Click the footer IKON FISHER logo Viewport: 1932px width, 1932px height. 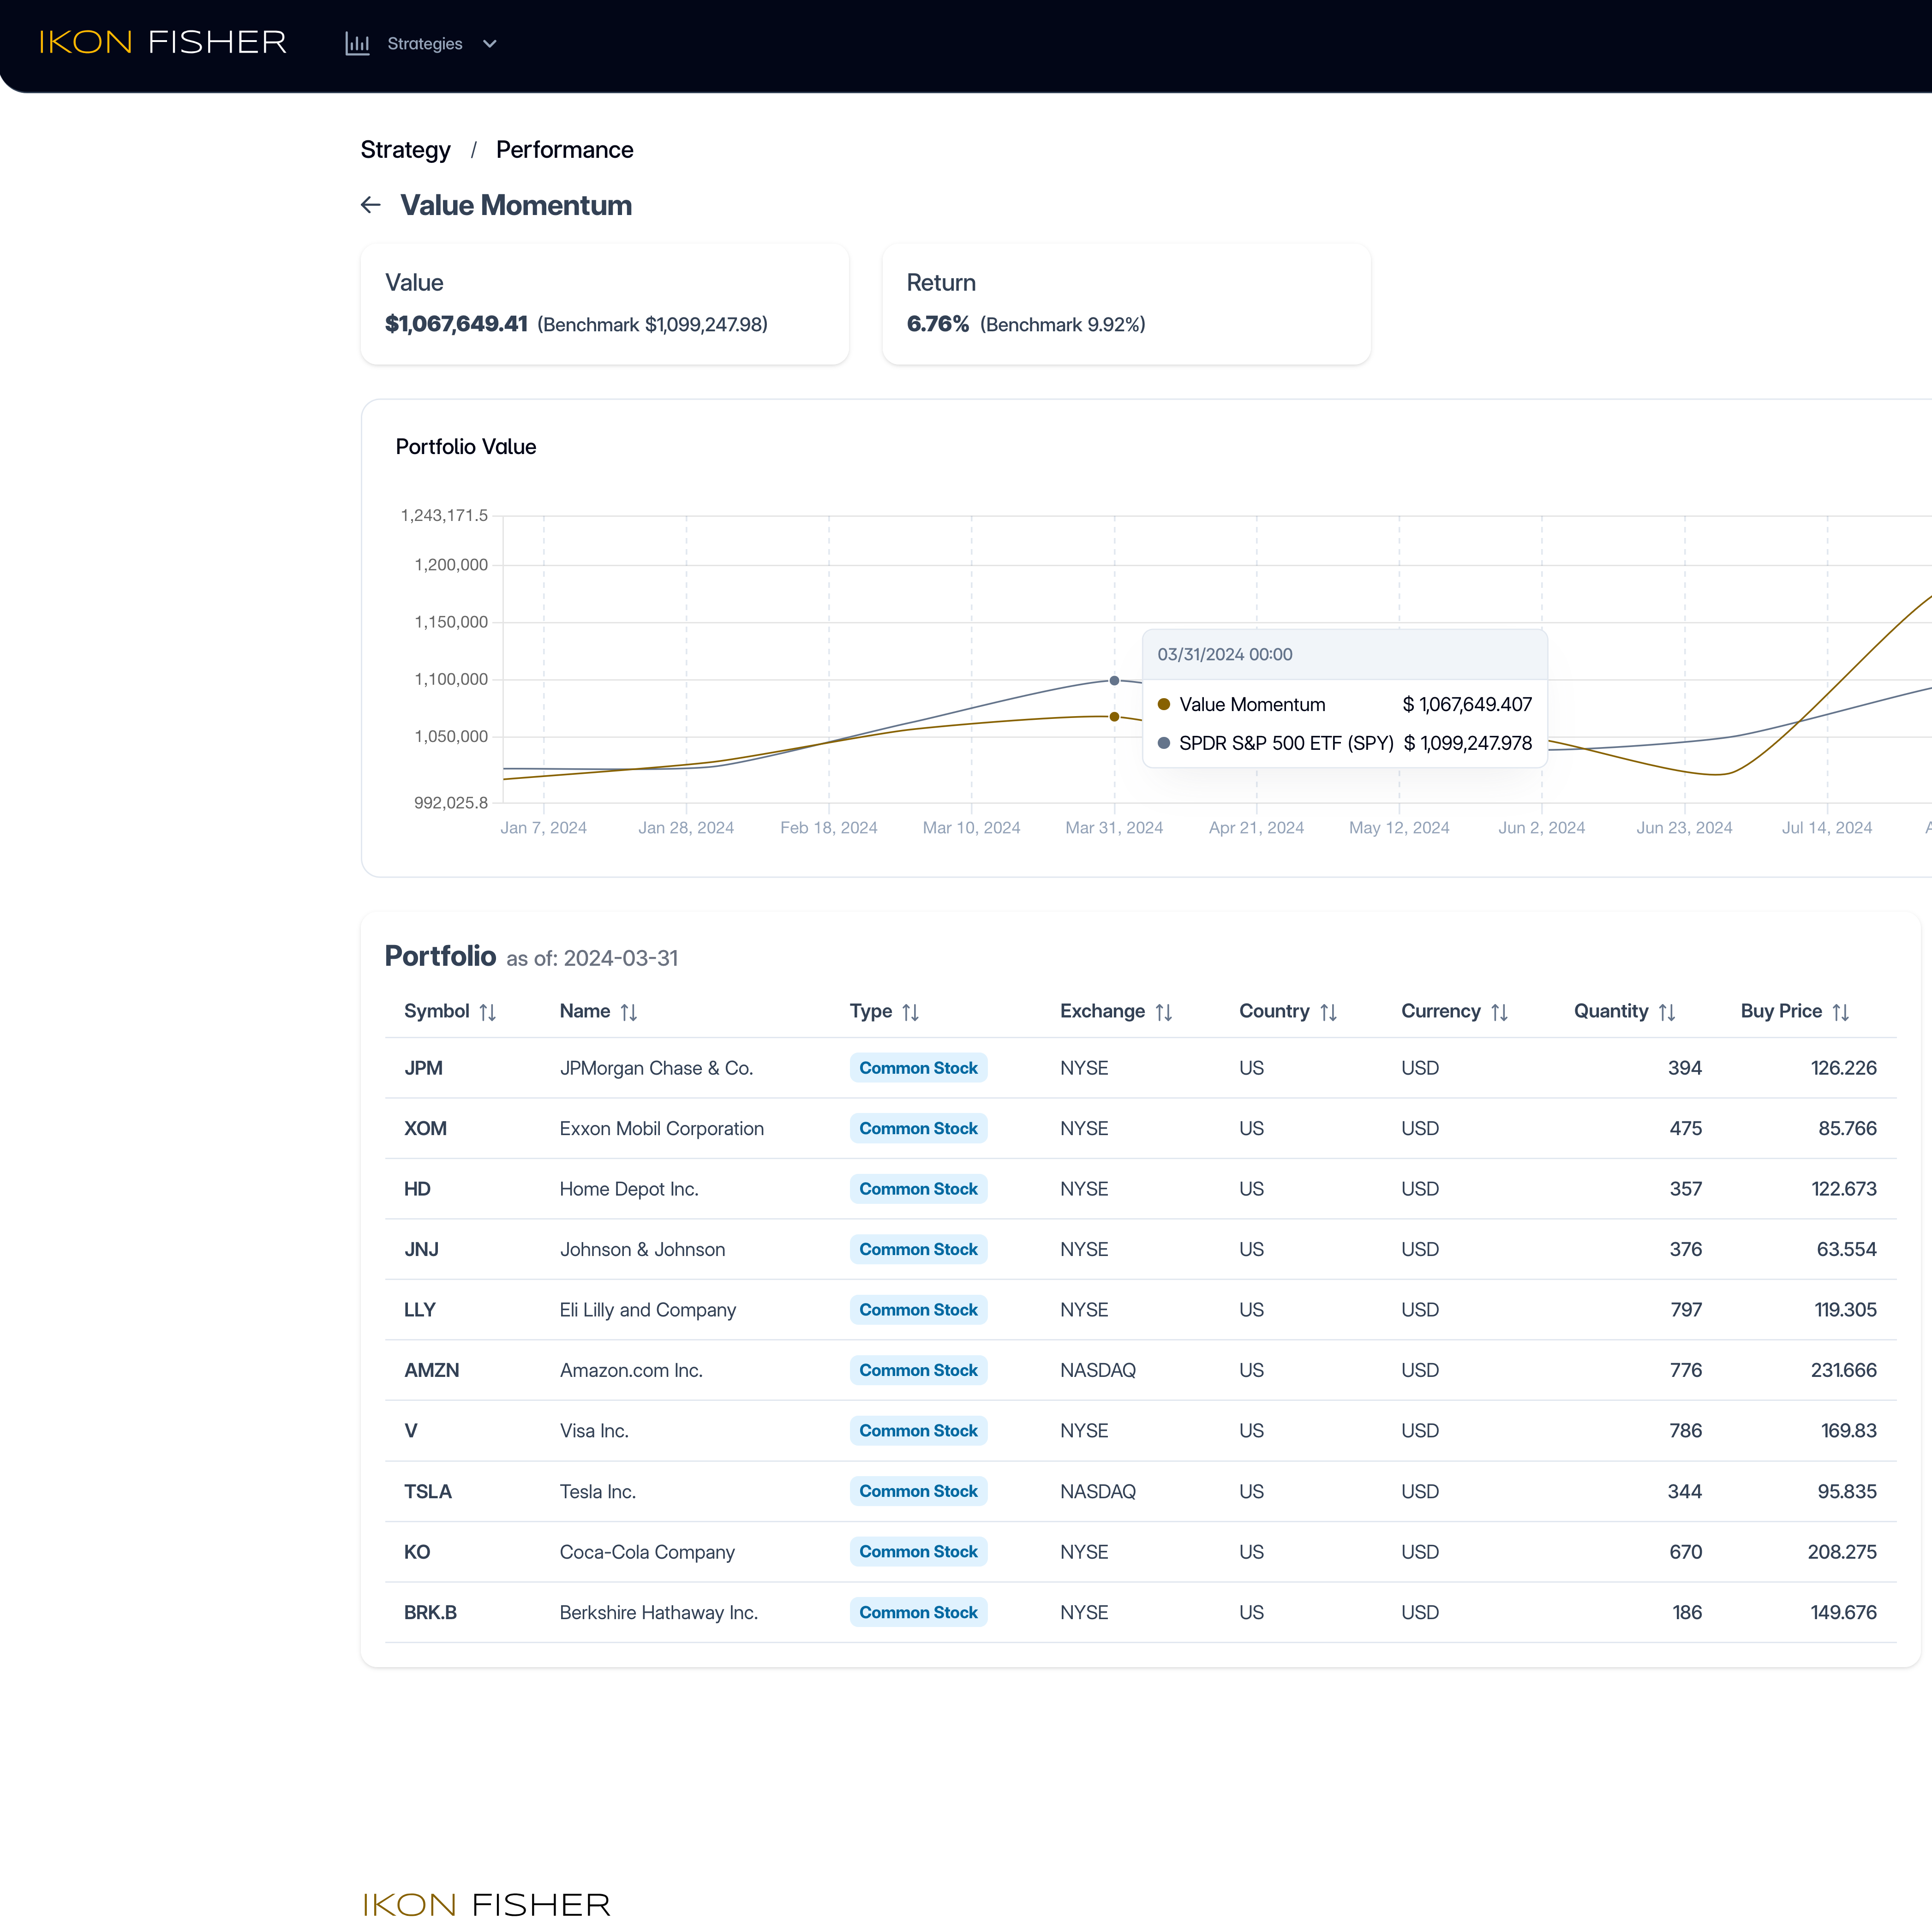486,1905
